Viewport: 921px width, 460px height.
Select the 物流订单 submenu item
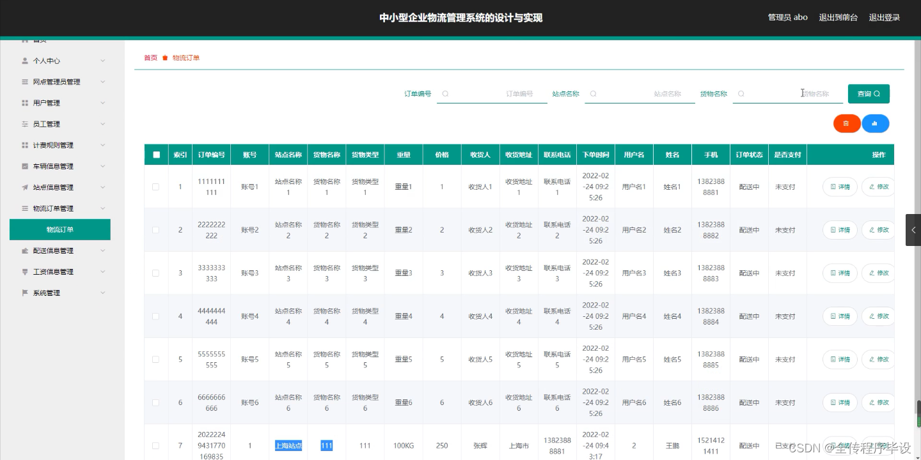(60, 229)
